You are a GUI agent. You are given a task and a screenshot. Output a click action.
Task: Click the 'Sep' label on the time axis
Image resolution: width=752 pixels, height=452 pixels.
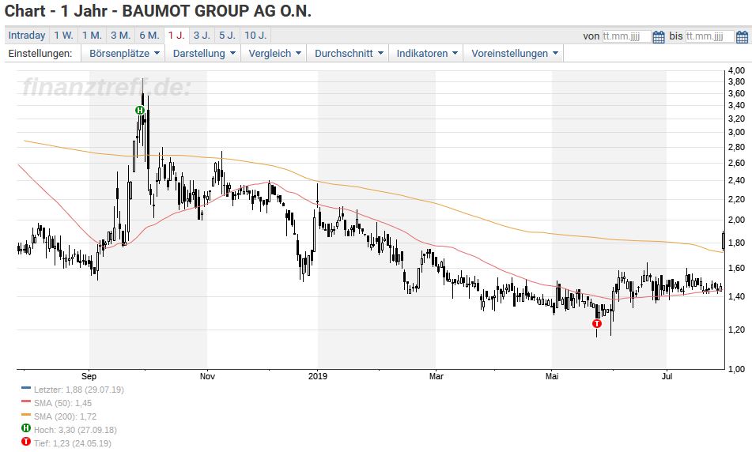click(x=89, y=376)
